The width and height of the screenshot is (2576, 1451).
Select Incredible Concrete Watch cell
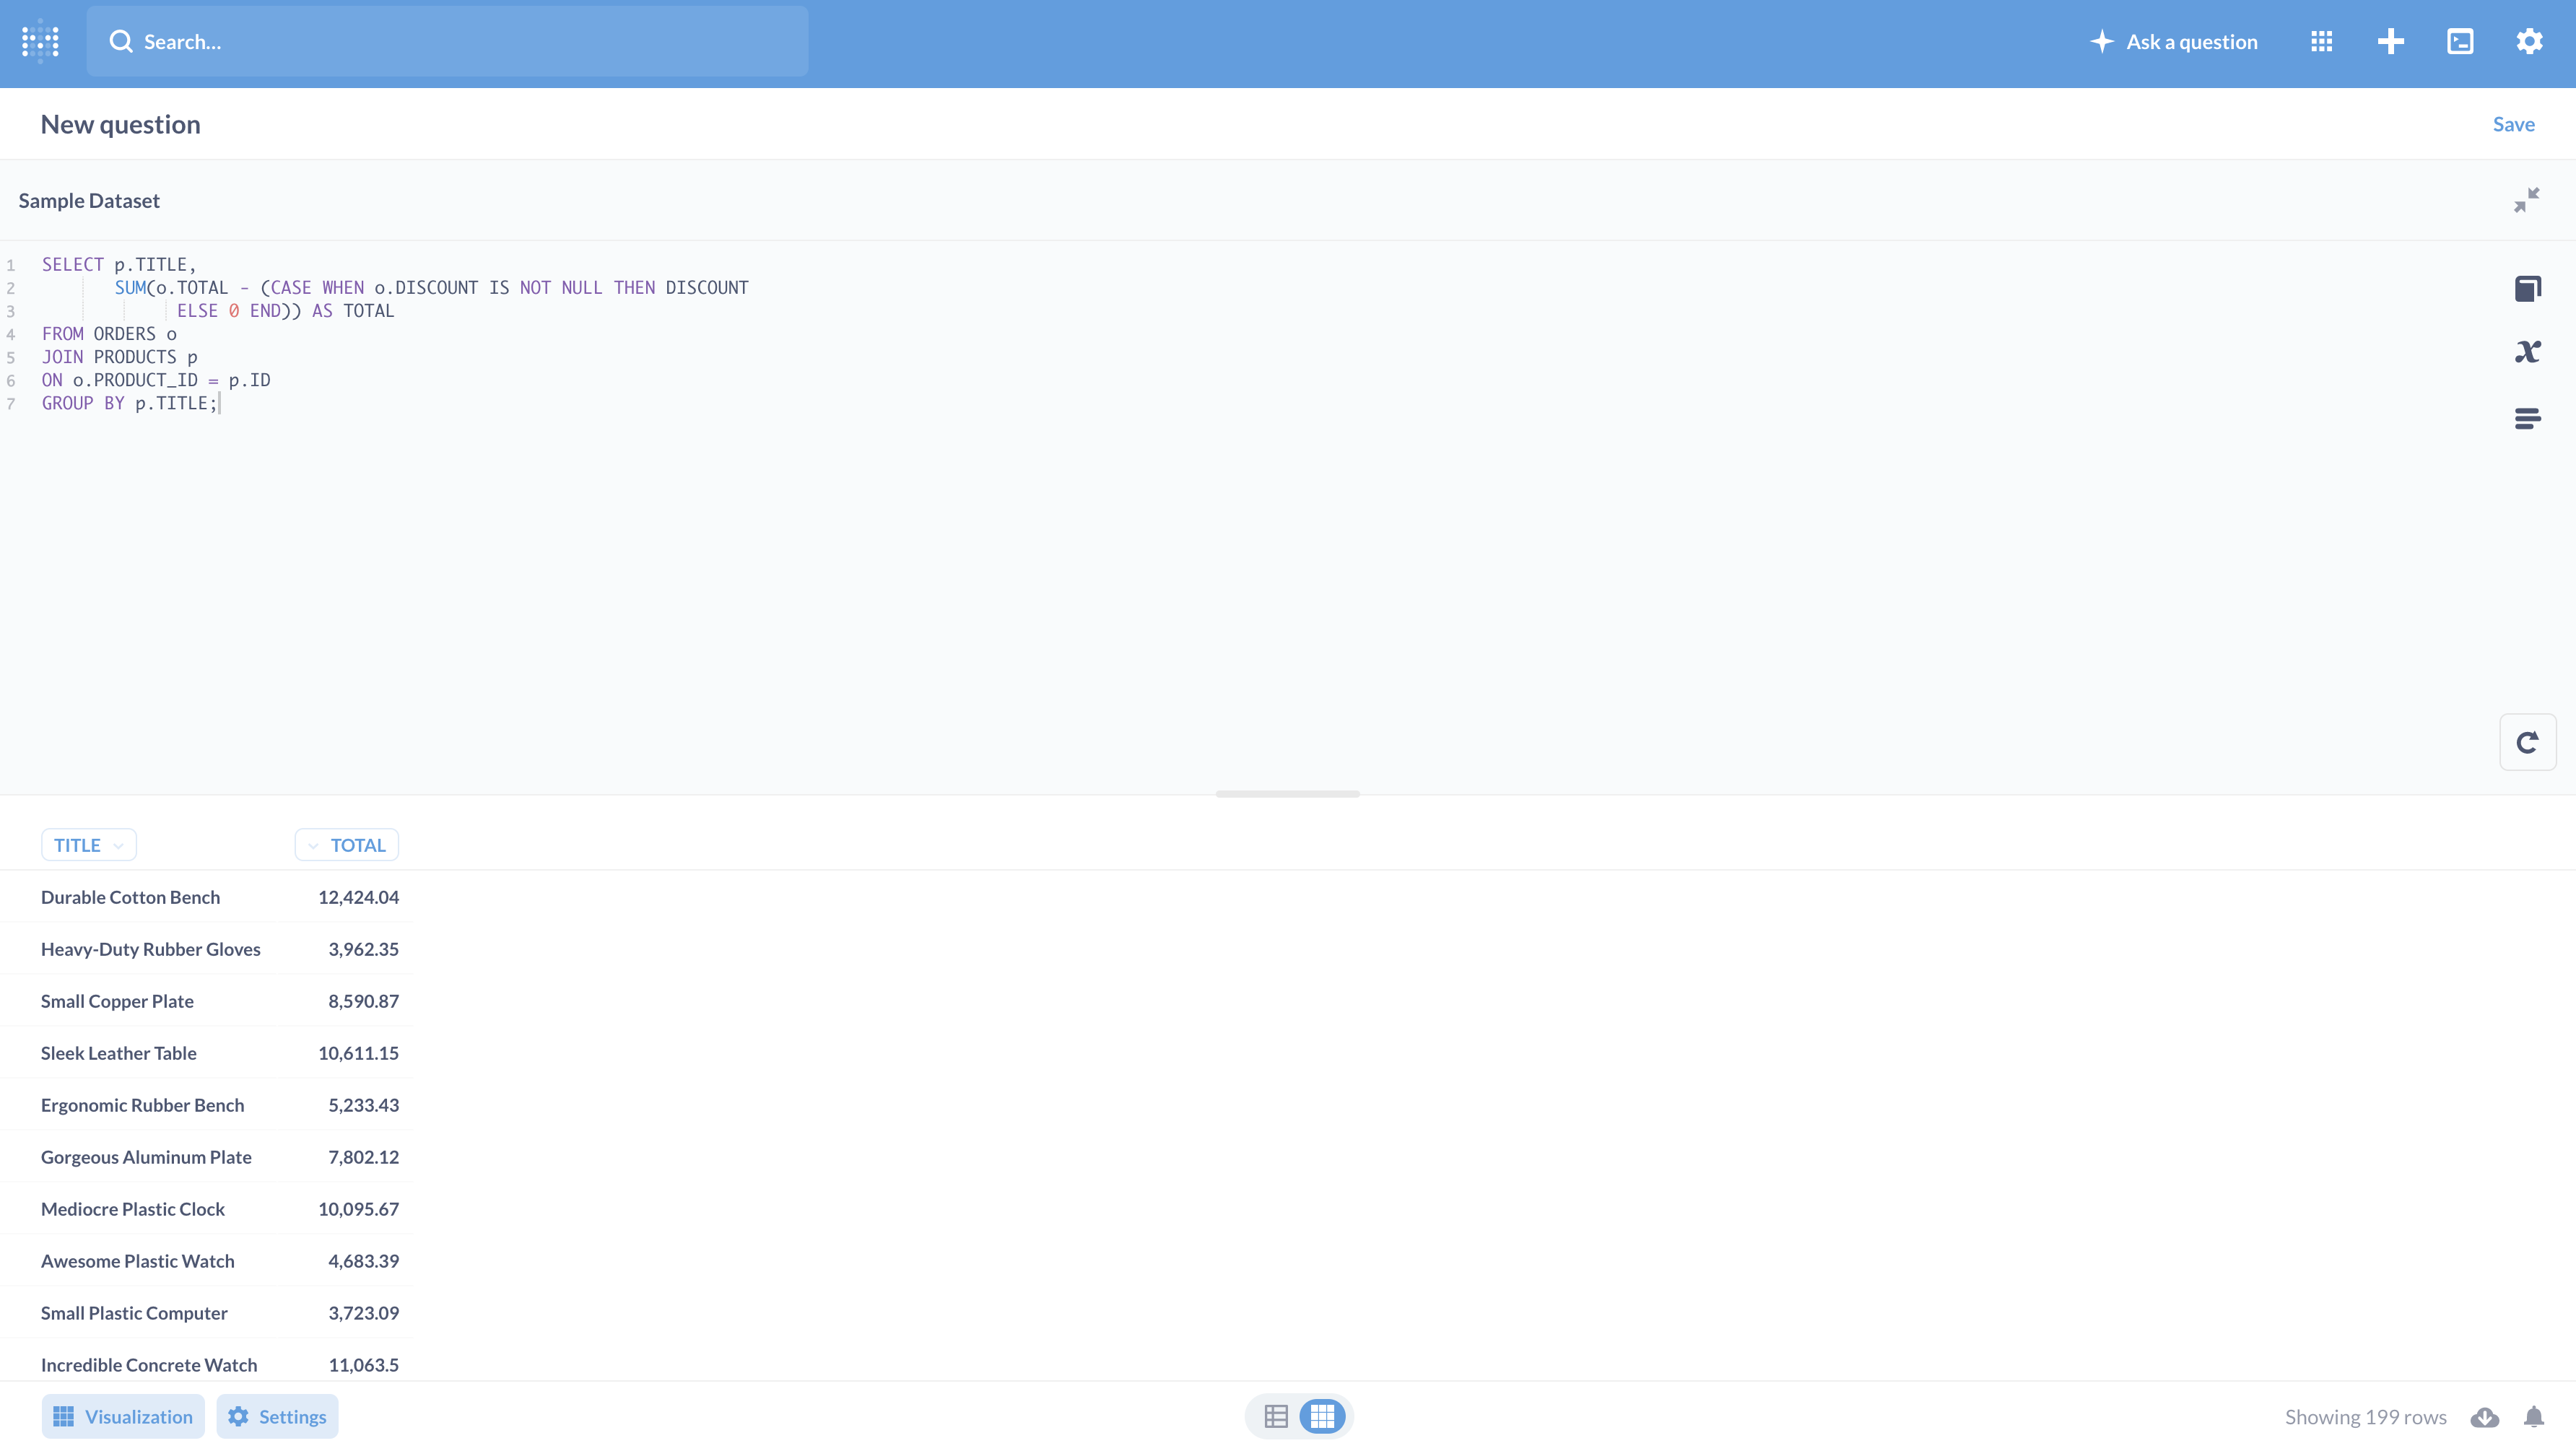148,1365
